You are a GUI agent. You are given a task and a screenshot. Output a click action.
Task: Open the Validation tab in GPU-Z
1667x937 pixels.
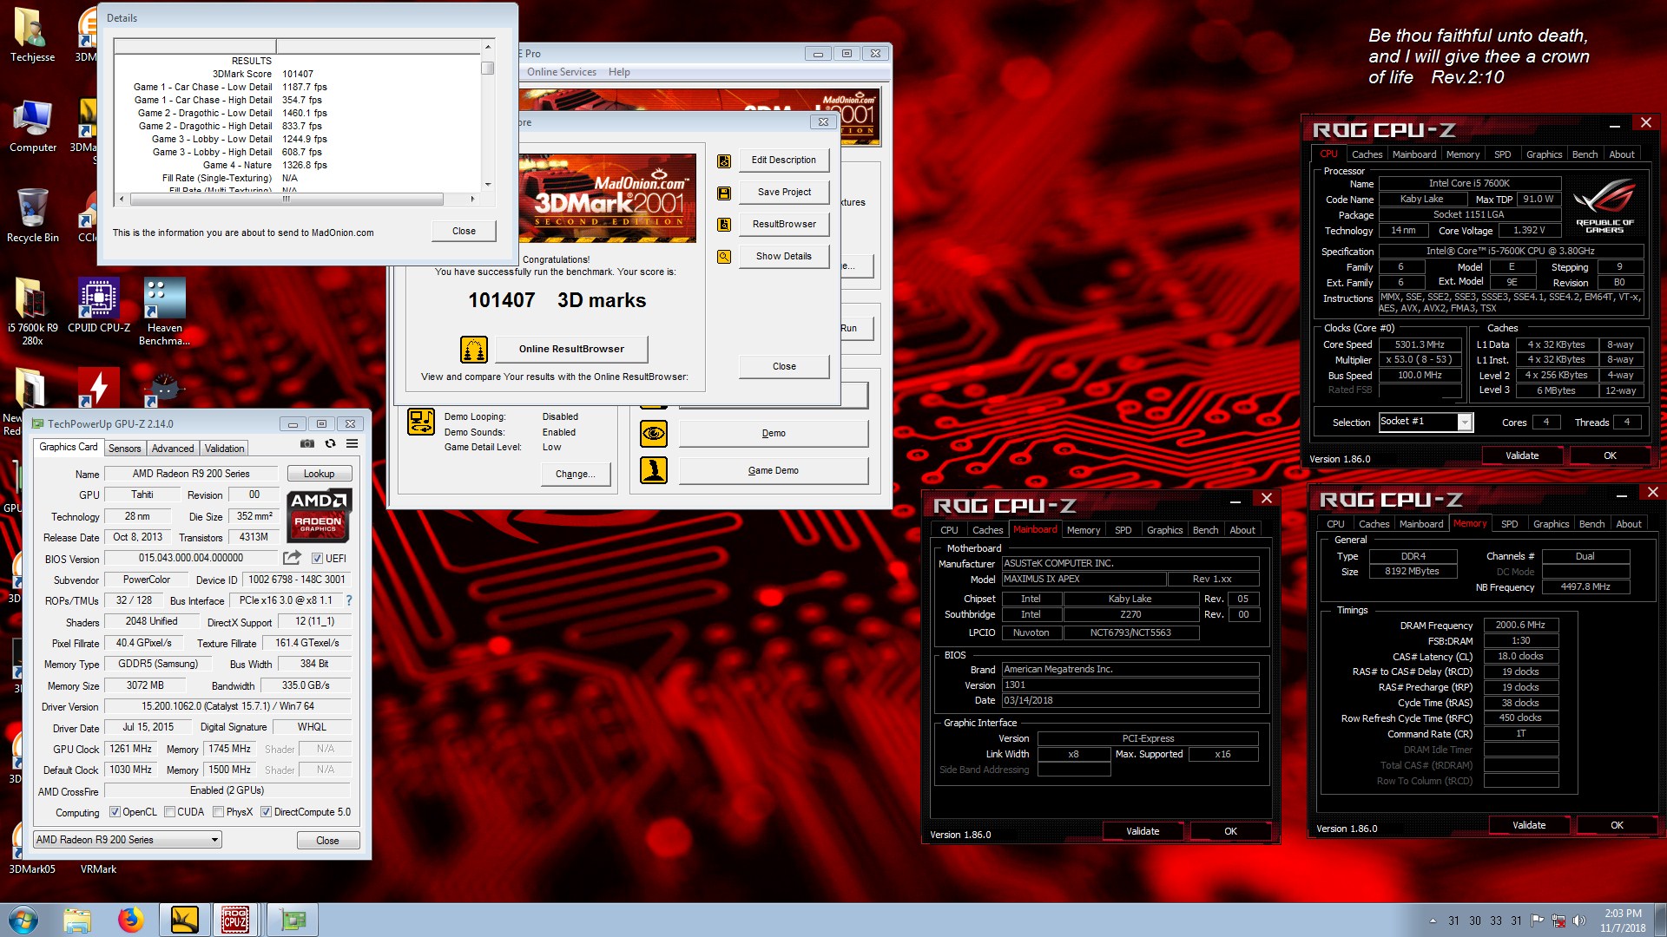(x=224, y=449)
